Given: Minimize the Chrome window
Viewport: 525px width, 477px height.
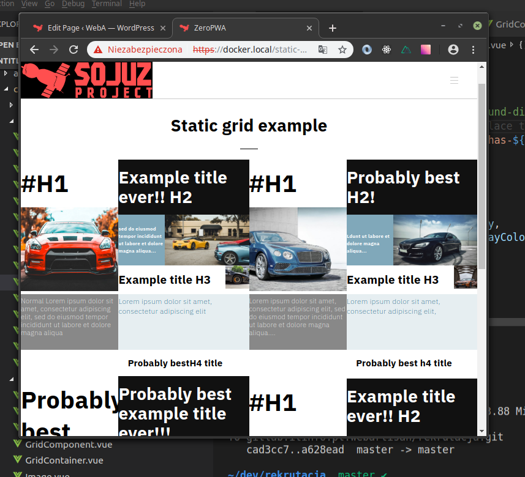Looking at the screenshot, I should [x=443, y=26].
